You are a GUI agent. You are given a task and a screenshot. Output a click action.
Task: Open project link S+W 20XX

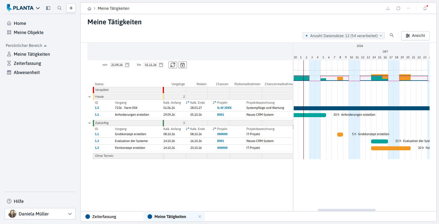click(x=224, y=108)
